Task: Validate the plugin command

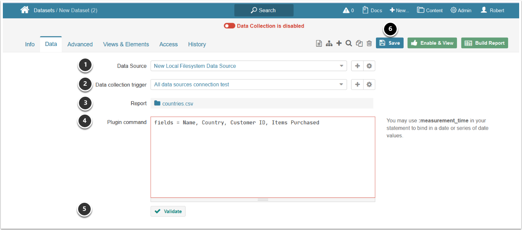Action: (x=168, y=211)
